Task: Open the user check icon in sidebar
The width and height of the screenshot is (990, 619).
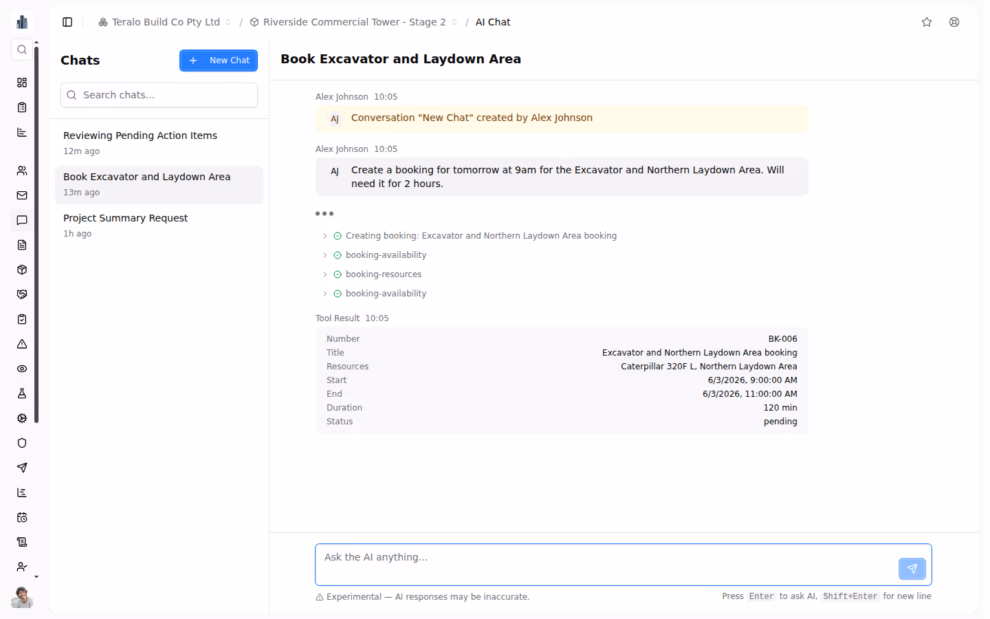Action: click(x=22, y=567)
